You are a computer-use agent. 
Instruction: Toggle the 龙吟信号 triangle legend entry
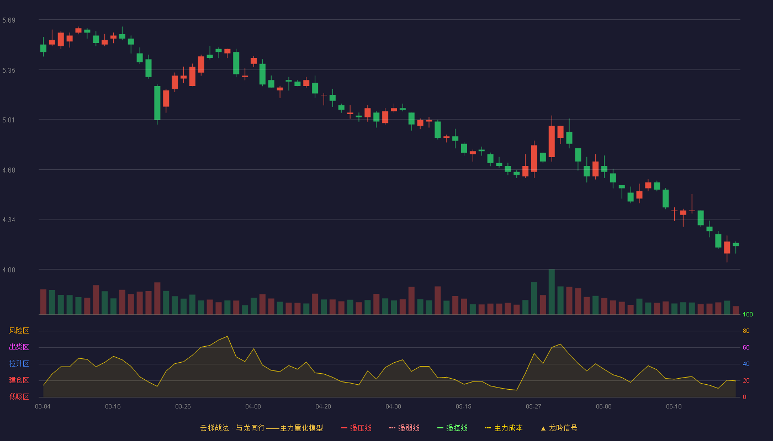(x=559, y=428)
